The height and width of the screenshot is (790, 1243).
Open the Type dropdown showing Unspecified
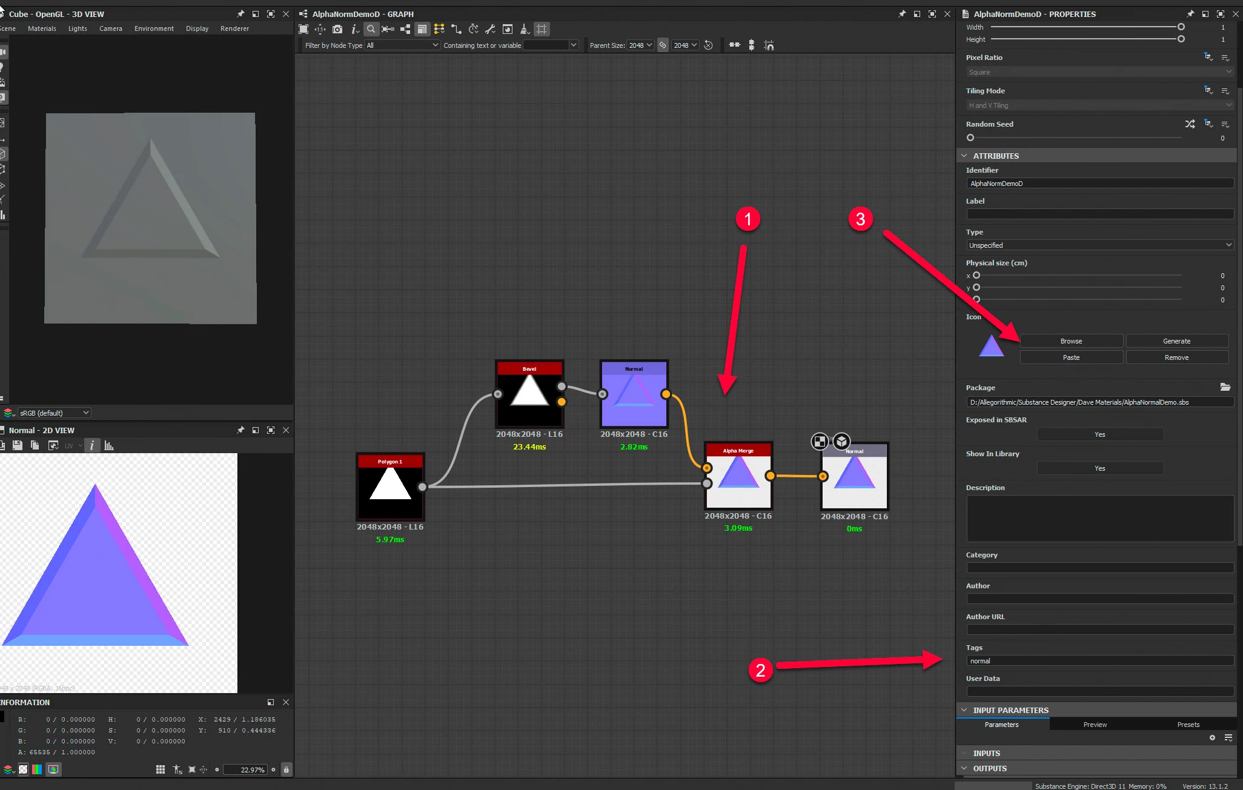[x=1099, y=245]
